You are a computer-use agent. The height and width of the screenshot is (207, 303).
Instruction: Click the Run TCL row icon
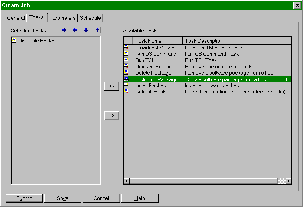point(126,60)
